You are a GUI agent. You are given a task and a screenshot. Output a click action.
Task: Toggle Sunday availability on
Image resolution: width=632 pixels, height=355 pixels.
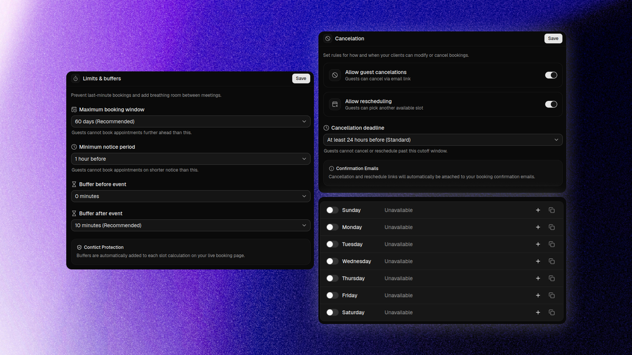pos(332,210)
